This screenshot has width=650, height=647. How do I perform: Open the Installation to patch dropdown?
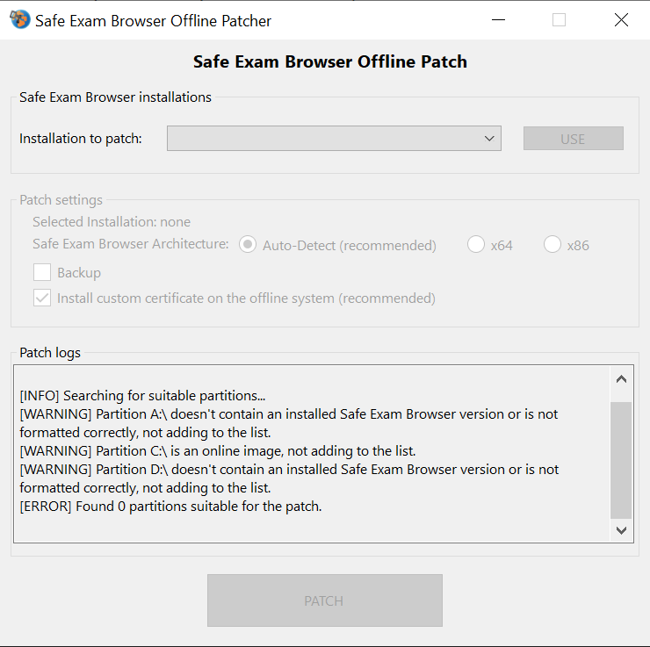click(x=334, y=139)
